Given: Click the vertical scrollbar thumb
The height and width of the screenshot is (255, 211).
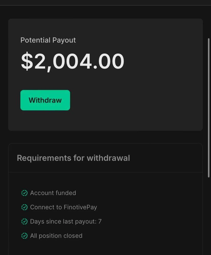Looking at the screenshot, I should pyautogui.click(x=209, y=107).
